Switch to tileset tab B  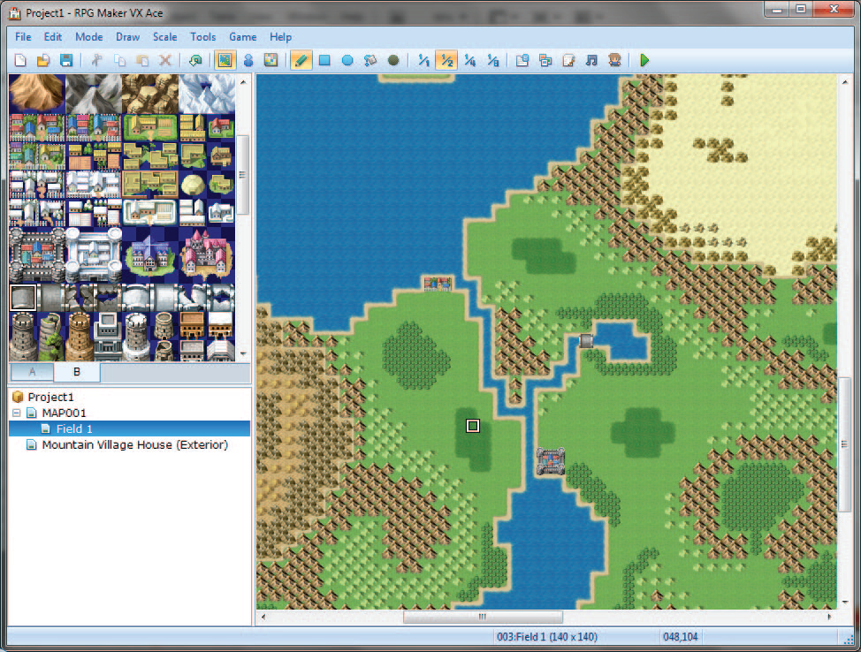click(77, 372)
